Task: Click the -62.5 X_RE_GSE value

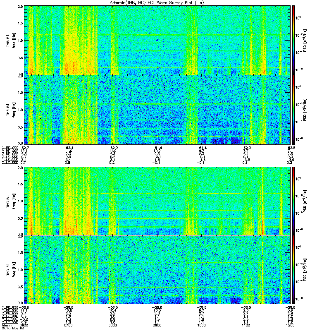Action: pyautogui.click(x=290, y=148)
